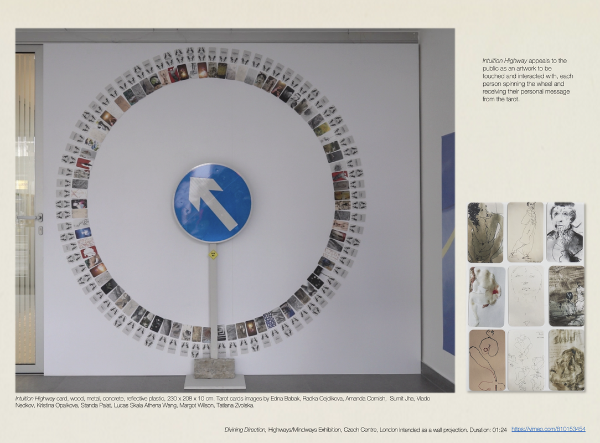Open the top-left nude back drawing card

(485, 233)
